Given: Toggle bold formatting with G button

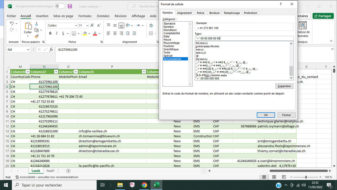Looking at the screenshot, I should point(50,33).
